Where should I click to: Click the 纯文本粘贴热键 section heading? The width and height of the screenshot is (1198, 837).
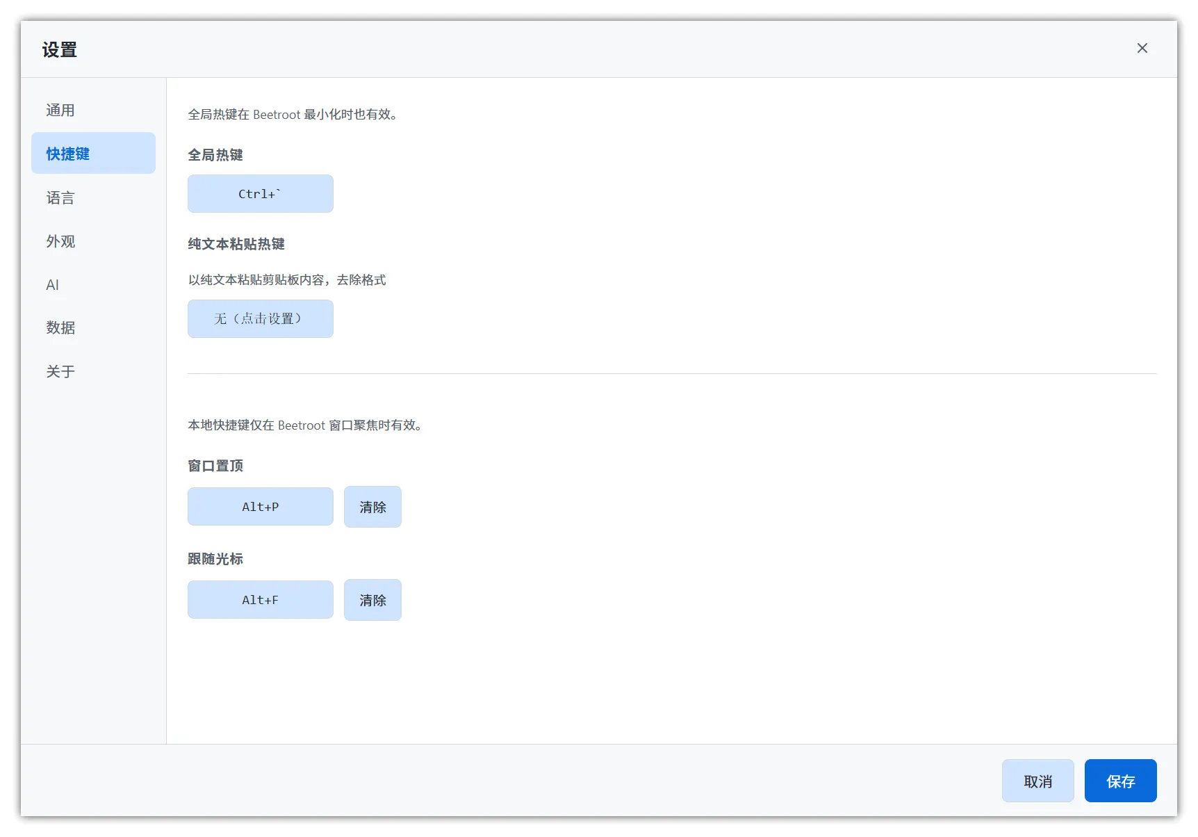(x=236, y=244)
